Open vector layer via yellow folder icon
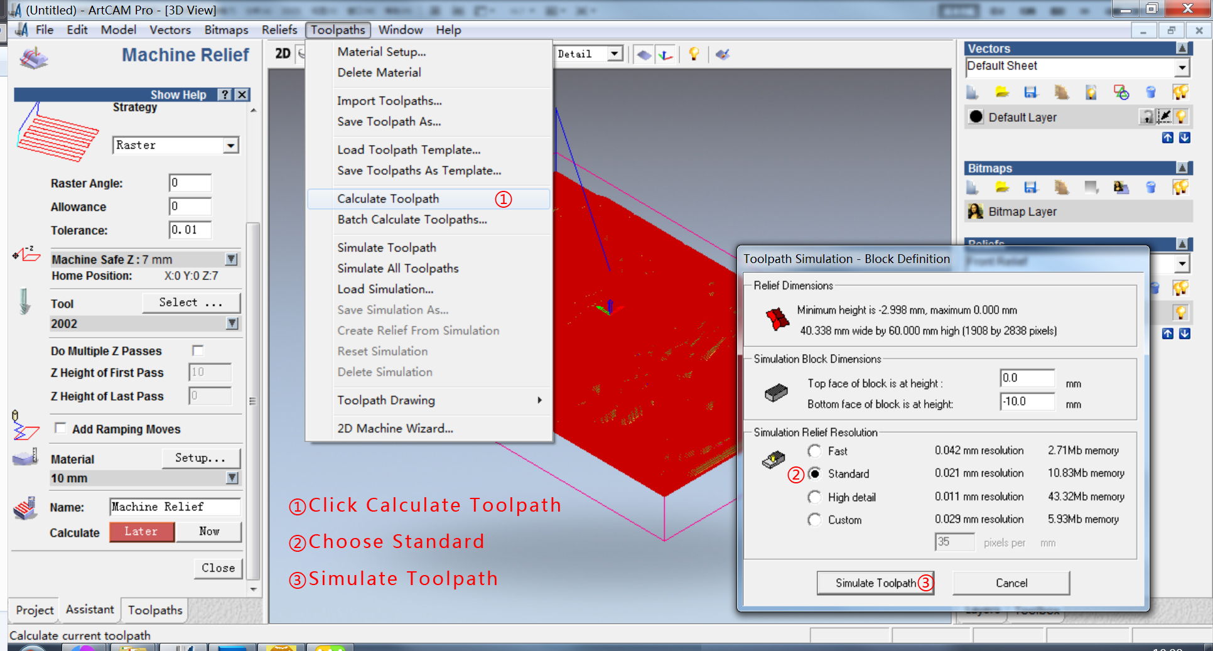The height and width of the screenshot is (651, 1213). point(1002,92)
